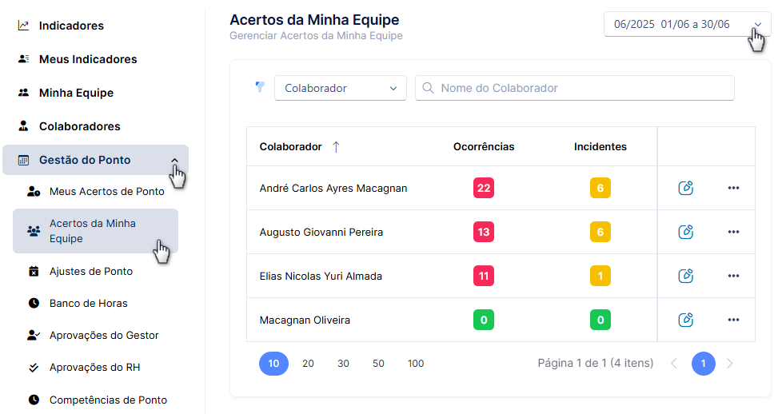Open edit icon for Macagnan Oliveira row
774x414 pixels.
[x=685, y=320]
